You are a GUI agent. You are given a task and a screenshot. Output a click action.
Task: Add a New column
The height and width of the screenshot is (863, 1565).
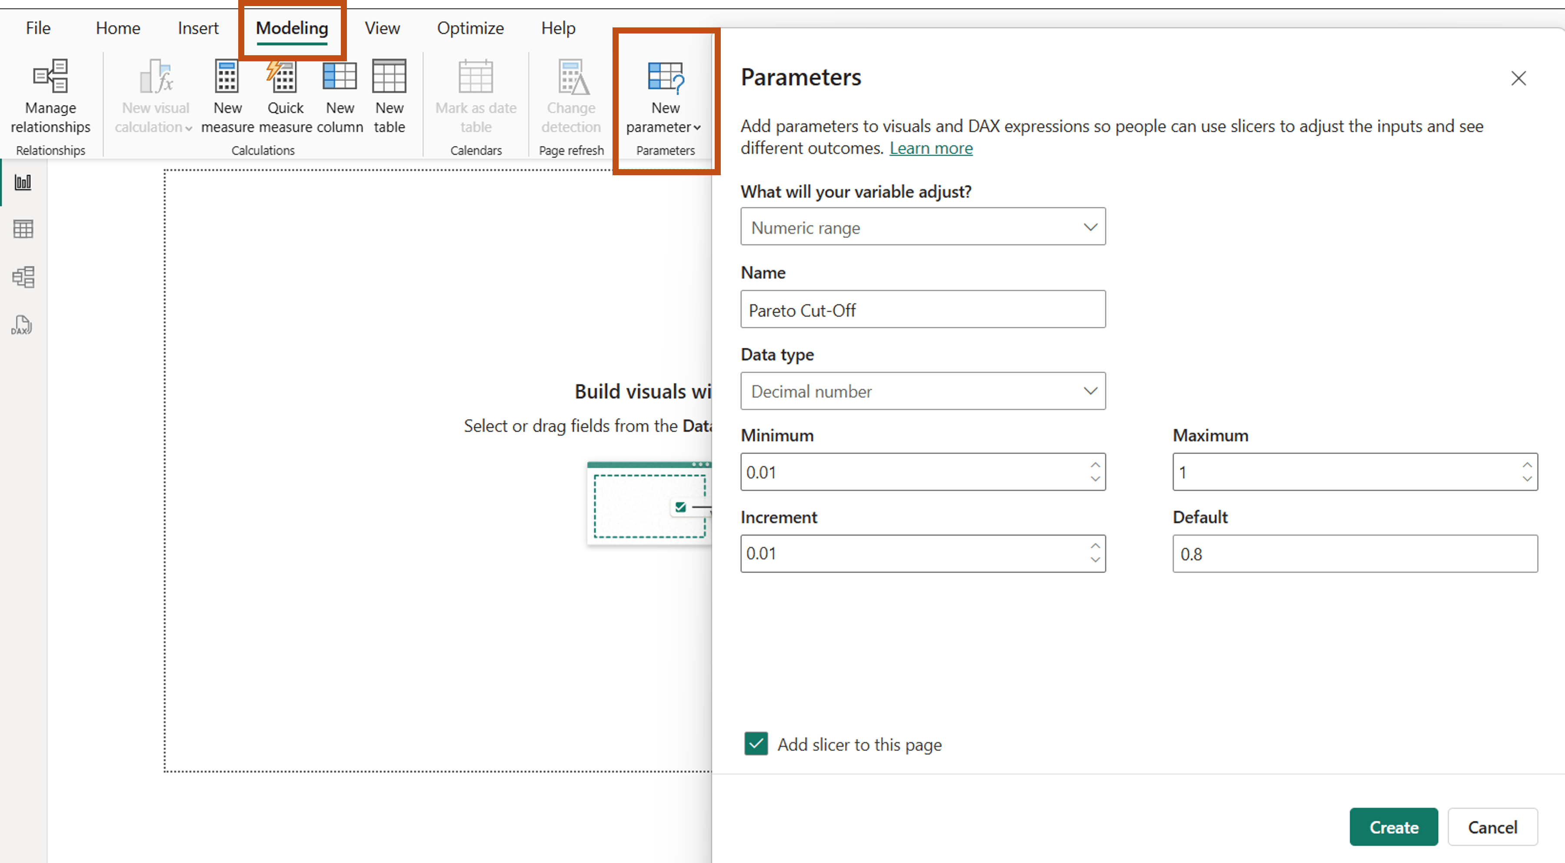tap(340, 97)
